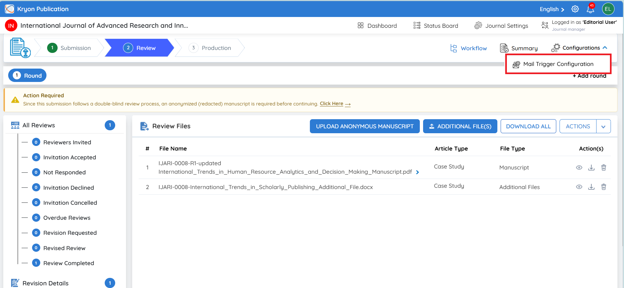Select Reviewers Invited in reviews tree

(67, 142)
